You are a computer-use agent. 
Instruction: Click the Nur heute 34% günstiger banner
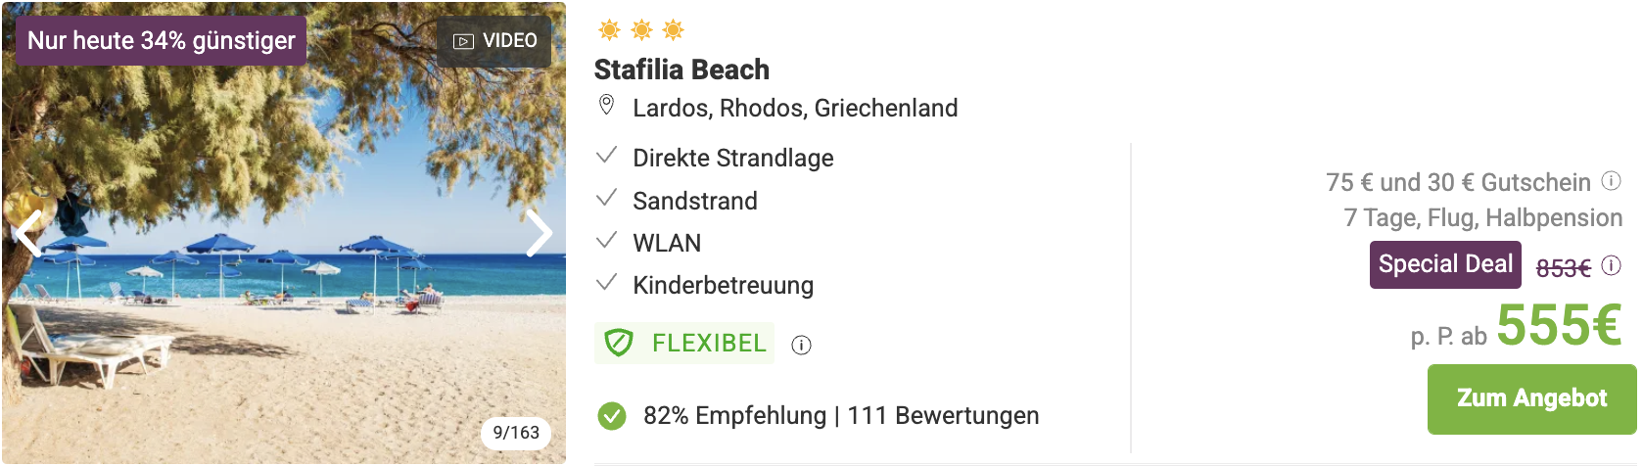pyautogui.click(x=161, y=41)
